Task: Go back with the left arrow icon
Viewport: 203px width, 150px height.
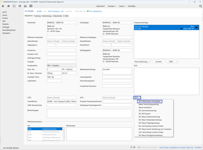Action: pos(3,6)
